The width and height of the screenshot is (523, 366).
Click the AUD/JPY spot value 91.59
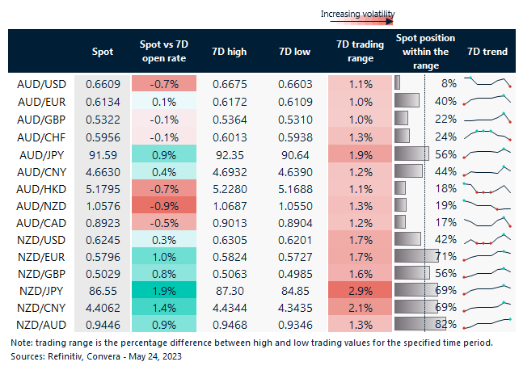coord(103,153)
